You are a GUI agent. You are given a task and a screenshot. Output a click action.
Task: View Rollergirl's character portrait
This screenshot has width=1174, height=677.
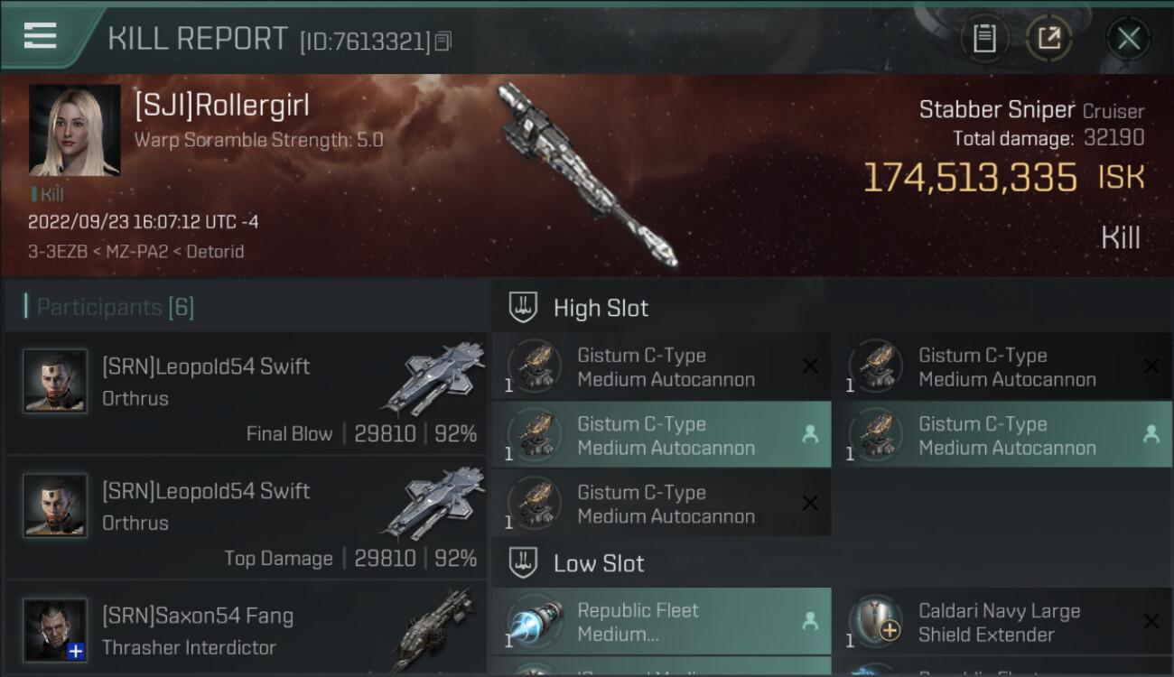pos(75,130)
